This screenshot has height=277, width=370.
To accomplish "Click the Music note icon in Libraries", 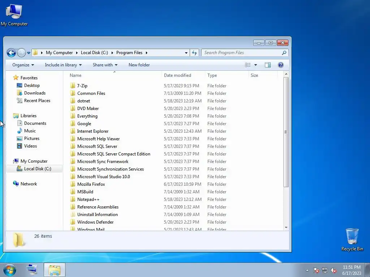I will 20,131.
